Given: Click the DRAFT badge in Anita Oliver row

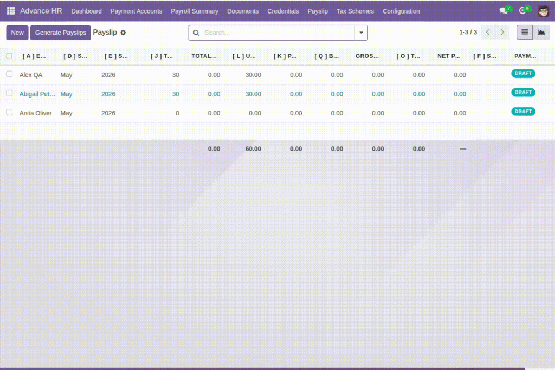Looking at the screenshot, I should 523,112.
